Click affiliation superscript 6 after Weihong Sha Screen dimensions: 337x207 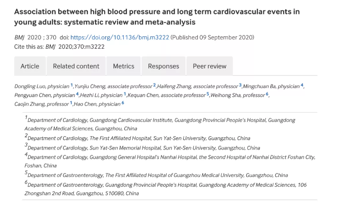267,94
